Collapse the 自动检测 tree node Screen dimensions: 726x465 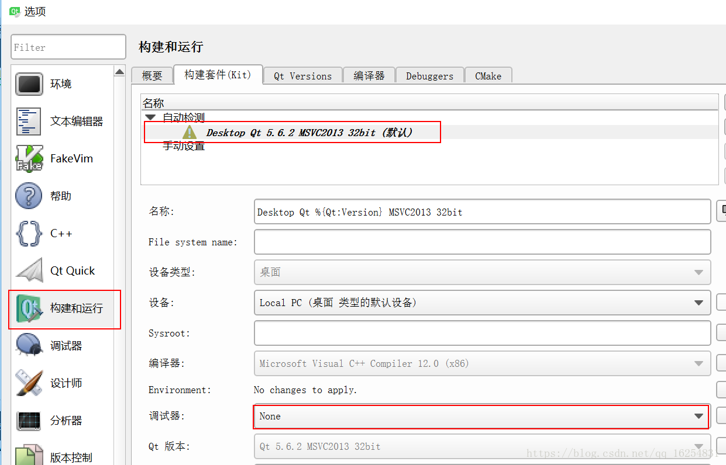[x=150, y=117]
